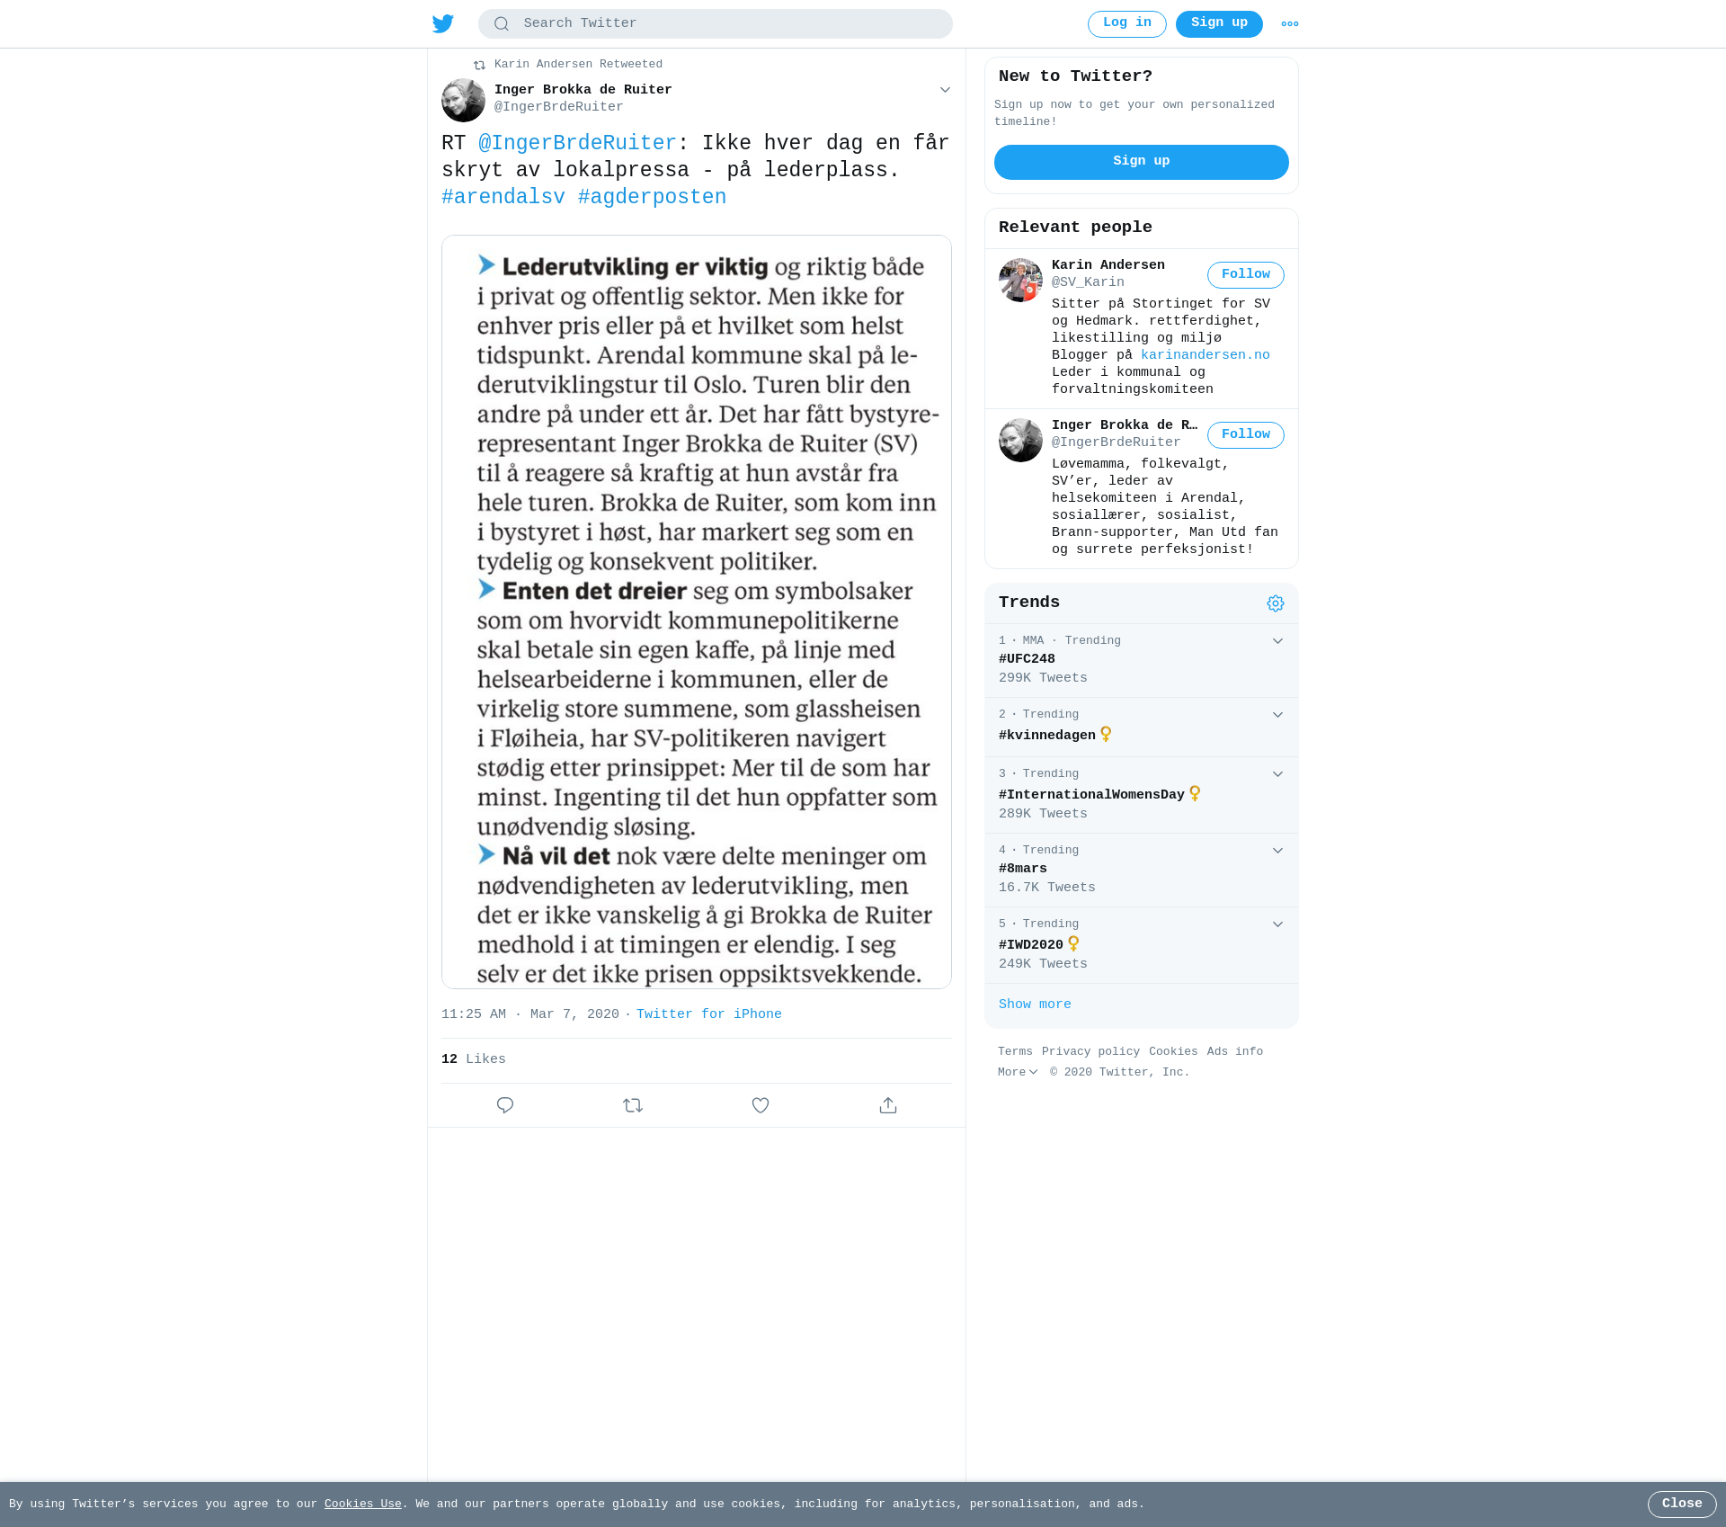1726x1527 pixels.
Task: Follow Inger Brokka de Ruiter
Action: (x=1245, y=435)
